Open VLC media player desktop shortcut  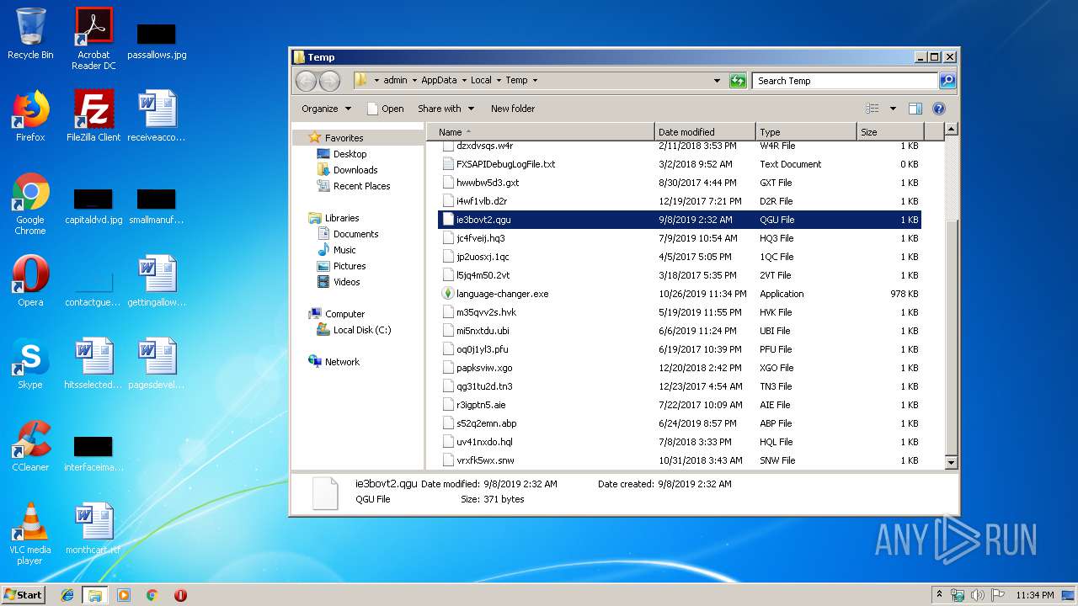point(30,534)
